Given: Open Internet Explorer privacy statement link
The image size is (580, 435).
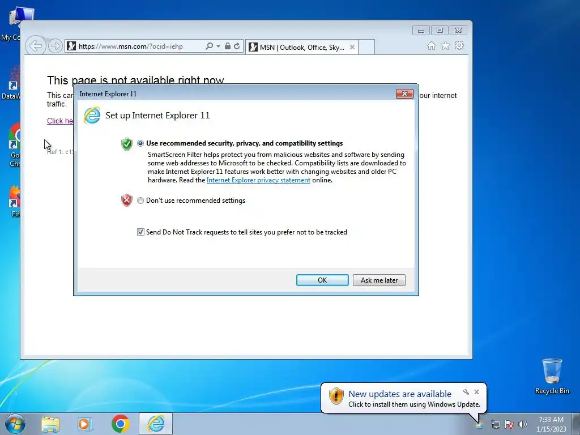Looking at the screenshot, I should coord(258,180).
